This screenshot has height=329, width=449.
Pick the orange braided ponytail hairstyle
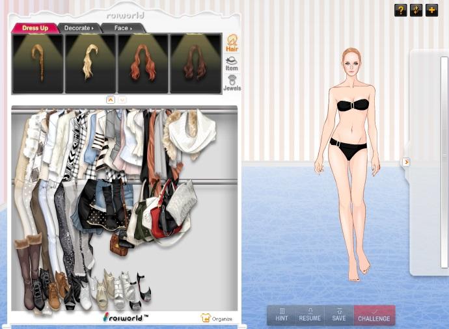(x=38, y=64)
